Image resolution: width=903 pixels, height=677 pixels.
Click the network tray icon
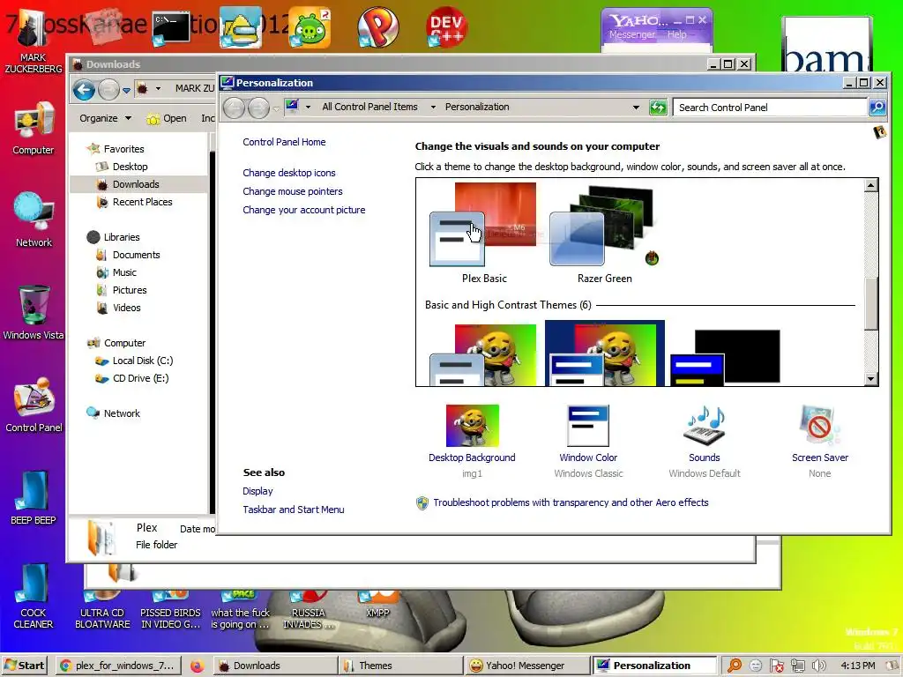click(797, 666)
